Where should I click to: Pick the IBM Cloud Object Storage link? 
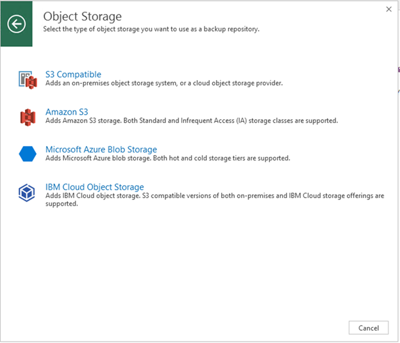(x=94, y=187)
